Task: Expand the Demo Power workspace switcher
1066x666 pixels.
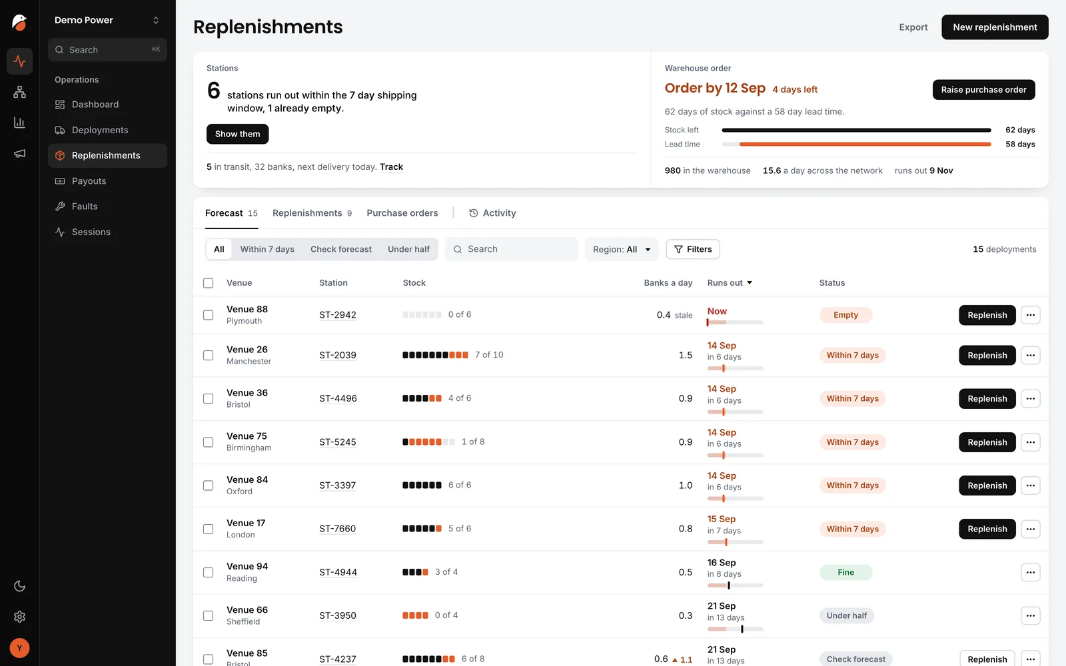Action: pos(107,20)
